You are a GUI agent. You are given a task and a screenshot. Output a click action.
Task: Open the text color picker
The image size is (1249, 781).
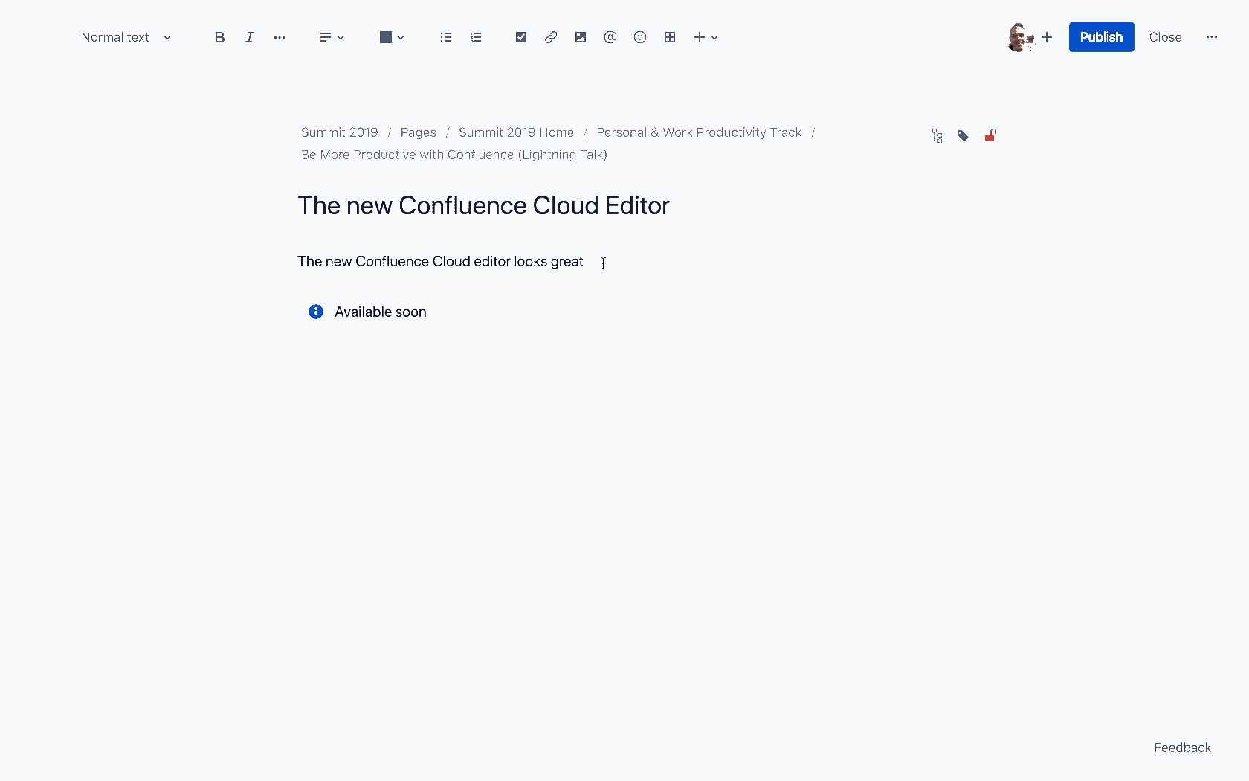tap(392, 37)
